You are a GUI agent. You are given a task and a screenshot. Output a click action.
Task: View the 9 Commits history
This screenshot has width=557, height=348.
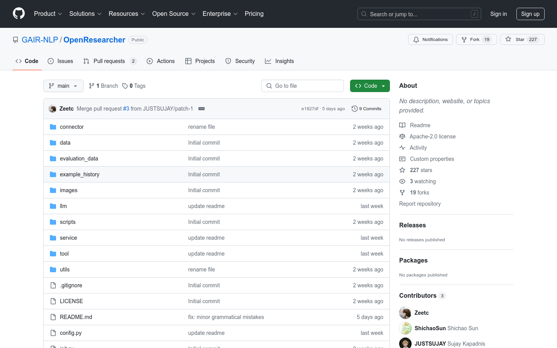tap(366, 109)
